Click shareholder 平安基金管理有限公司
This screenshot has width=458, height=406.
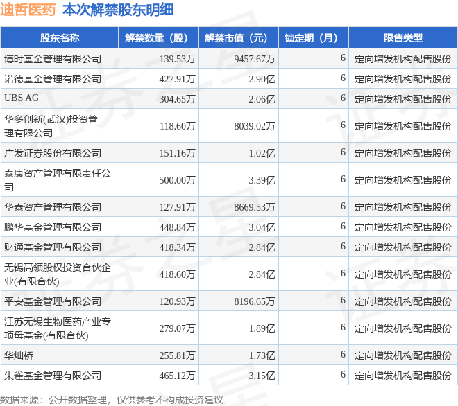53,301
